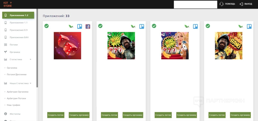The height and width of the screenshot is (121, 258).
Task: Click Trello icon on Bang app card
Action: pyautogui.click(x=249, y=26)
